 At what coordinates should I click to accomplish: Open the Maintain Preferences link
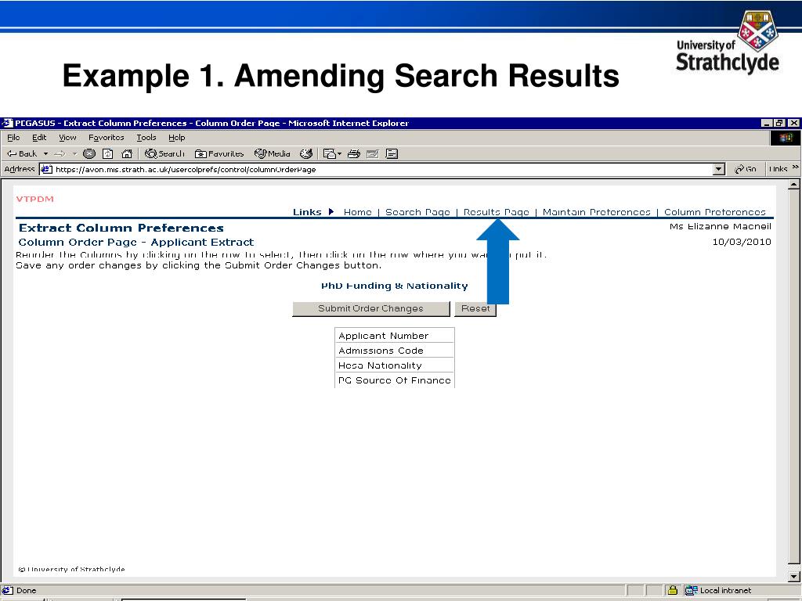[596, 212]
